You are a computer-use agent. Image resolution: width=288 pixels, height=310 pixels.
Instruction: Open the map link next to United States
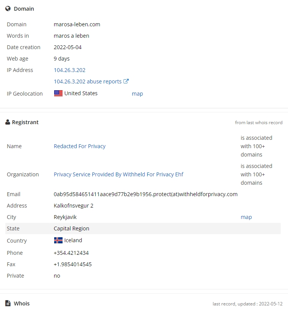137,94
